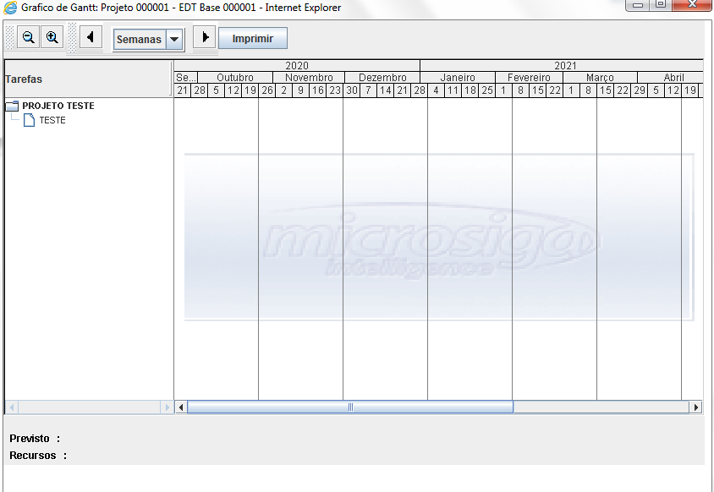Click the Março month header
This screenshot has width=714, height=492.
(x=600, y=78)
